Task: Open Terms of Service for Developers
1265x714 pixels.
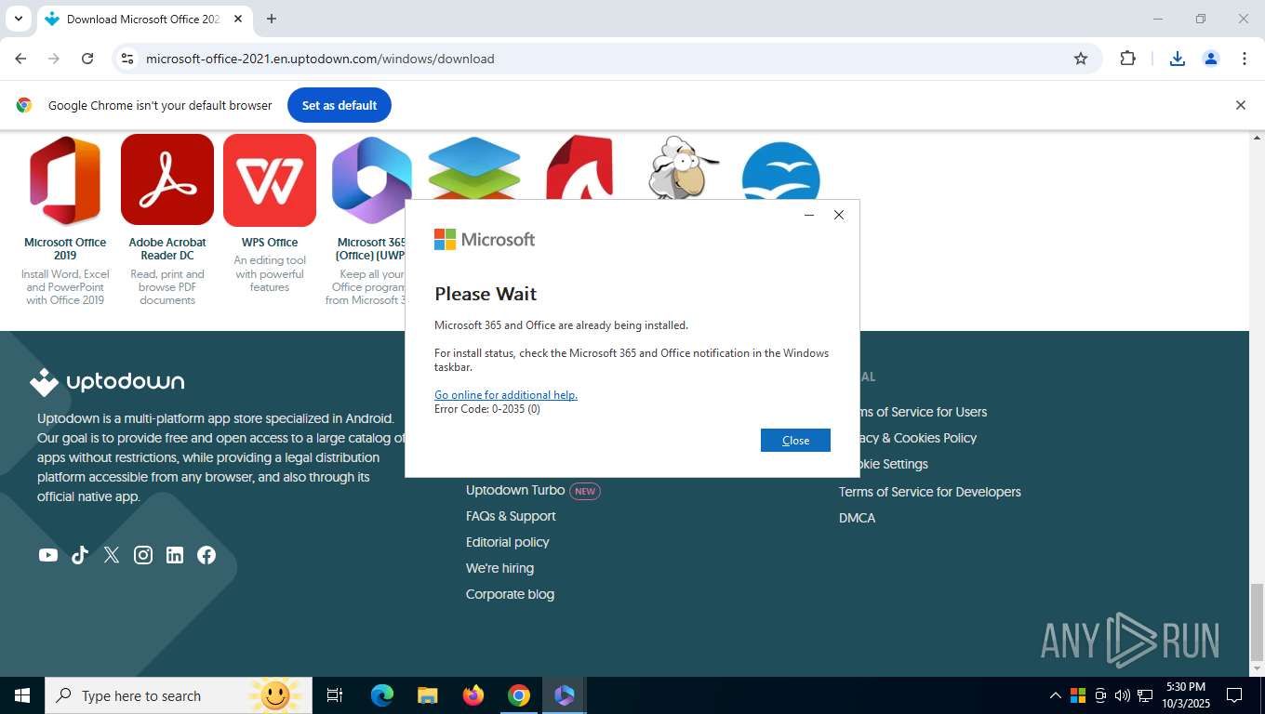Action: pyautogui.click(x=930, y=492)
